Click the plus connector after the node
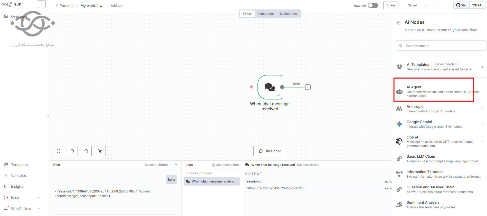This screenshot has height=216, width=487. coord(308,87)
